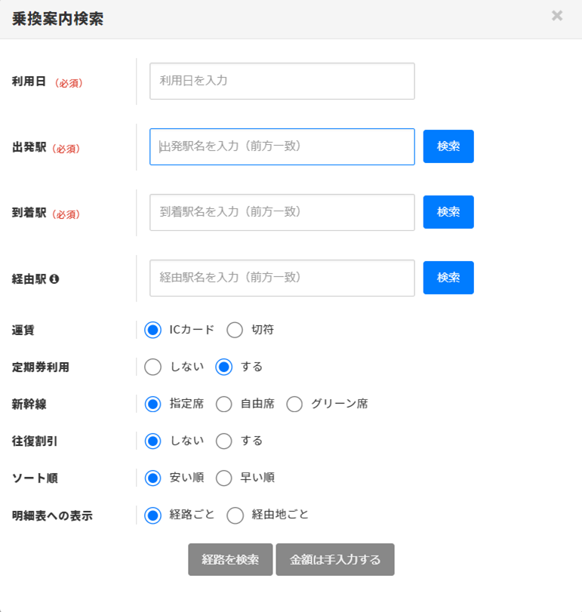
Task: Sort results by 早い順
Action: pos(224,478)
